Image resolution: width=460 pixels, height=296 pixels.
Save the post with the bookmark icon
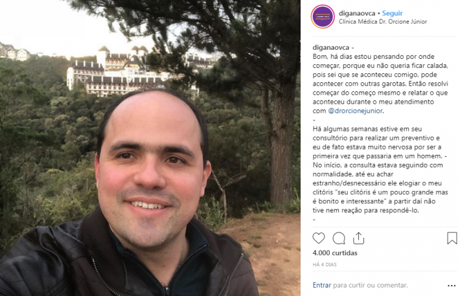click(452, 238)
